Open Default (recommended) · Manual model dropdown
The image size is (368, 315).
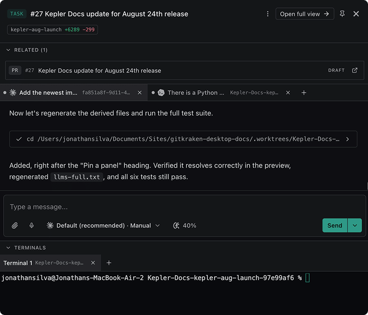coord(103,226)
